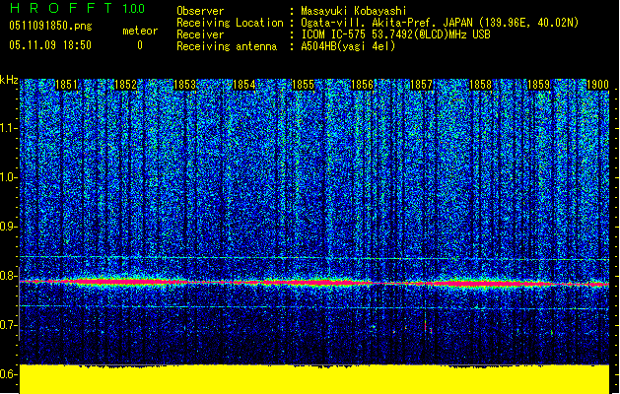The height and width of the screenshot is (394, 620).
Task: Click the 1852 time marker
Action: point(125,85)
